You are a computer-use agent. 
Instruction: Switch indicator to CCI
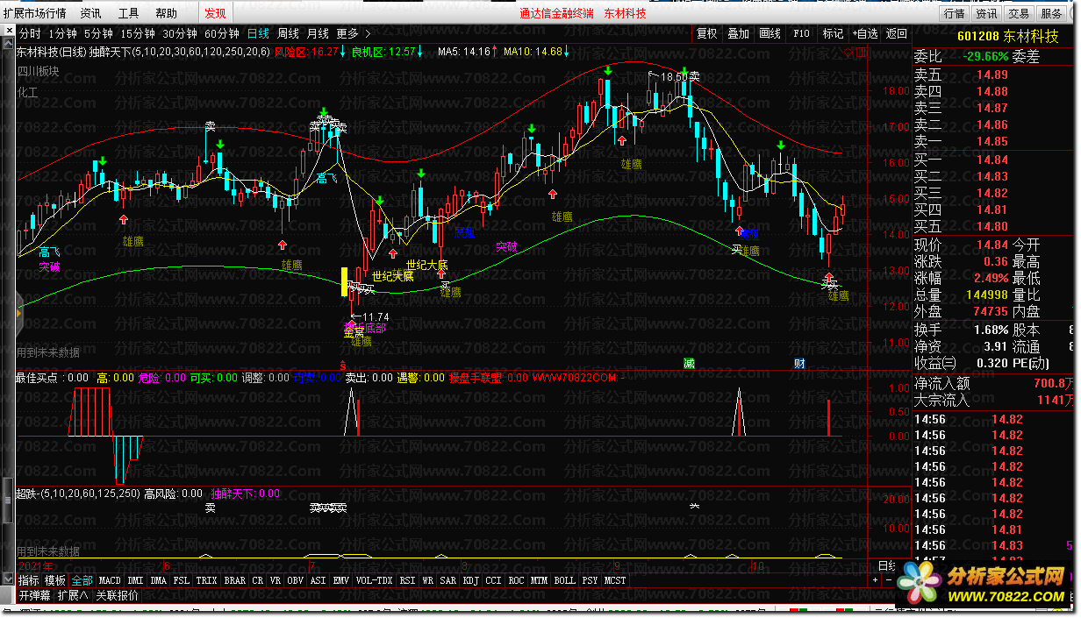tap(494, 580)
